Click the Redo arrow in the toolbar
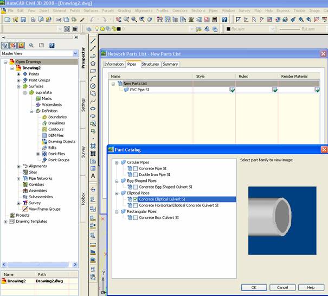Screen dimensions: 328x296 click(104, 20)
